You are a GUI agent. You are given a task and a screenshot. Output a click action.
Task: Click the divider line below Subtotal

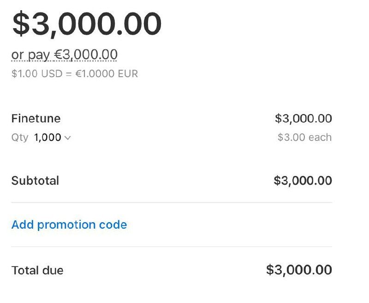click(172, 202)
